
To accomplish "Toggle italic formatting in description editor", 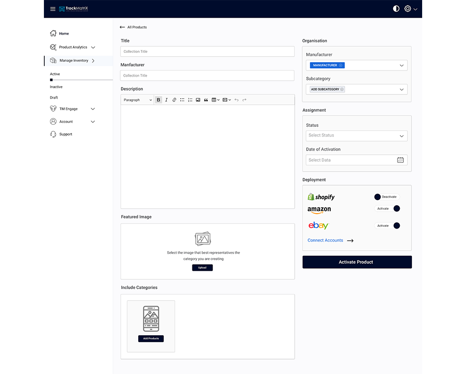I will 167,100.
